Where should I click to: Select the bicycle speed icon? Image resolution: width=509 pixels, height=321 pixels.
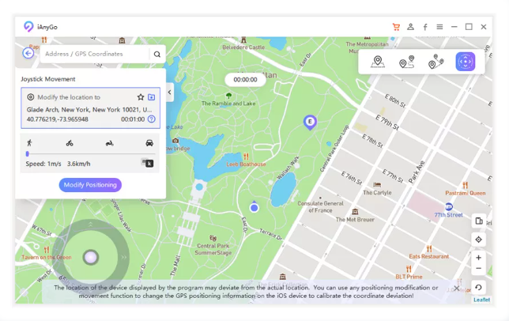coord(70,143)
